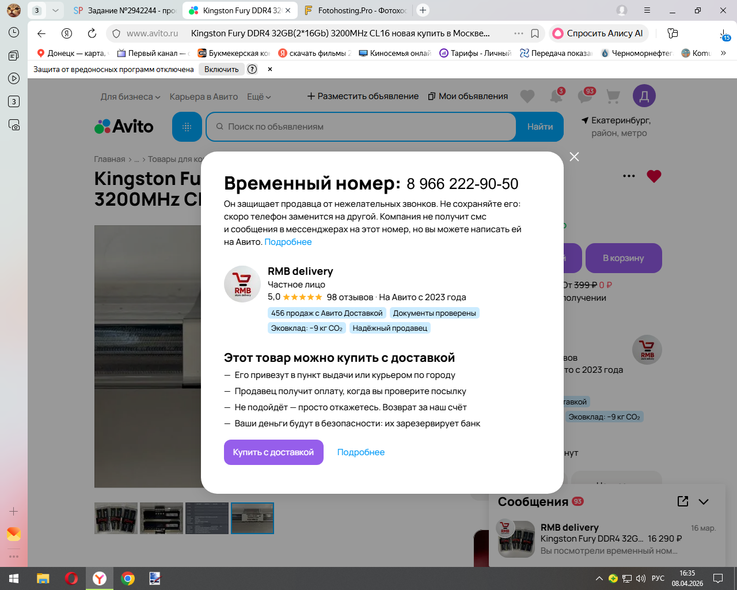Open messages bubble icon with badge 93
The width and height of the screenshot is (737, 590).
[x=586, y=96]
